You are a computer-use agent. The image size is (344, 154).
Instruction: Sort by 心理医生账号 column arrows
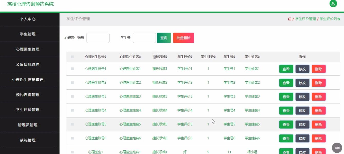105,57
